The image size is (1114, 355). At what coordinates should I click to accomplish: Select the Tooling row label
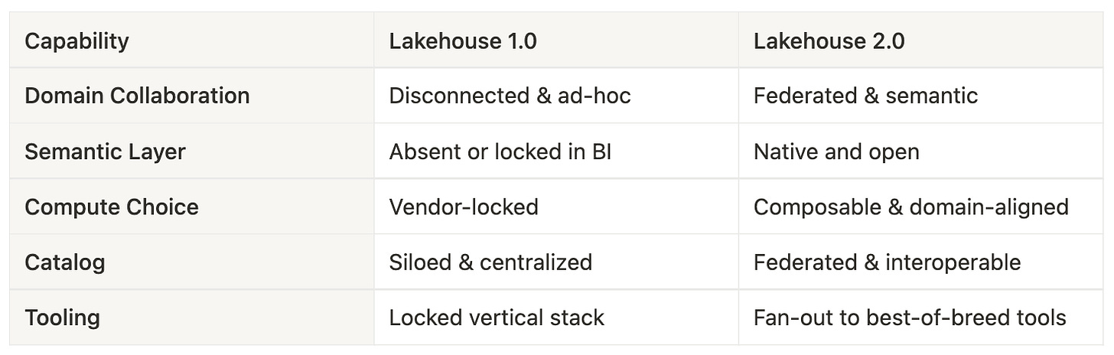coord(62,318)
